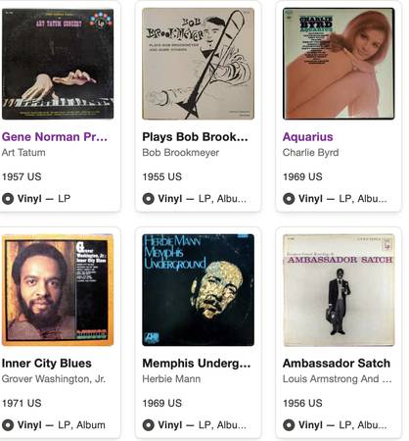Open the Grover Washington, Jr. artist page
This screenshot has height=441, width=409.
coord(54,379)
